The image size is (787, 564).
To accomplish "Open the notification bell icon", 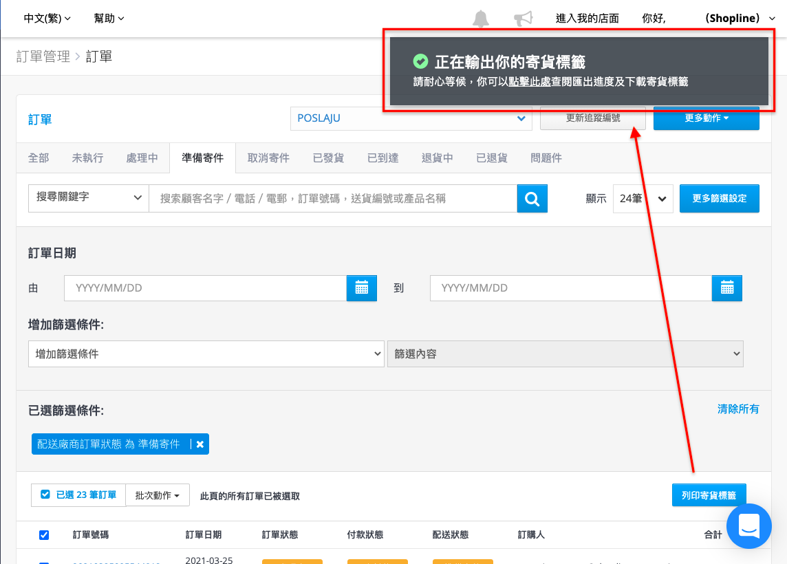I will (x=480, y=19).
